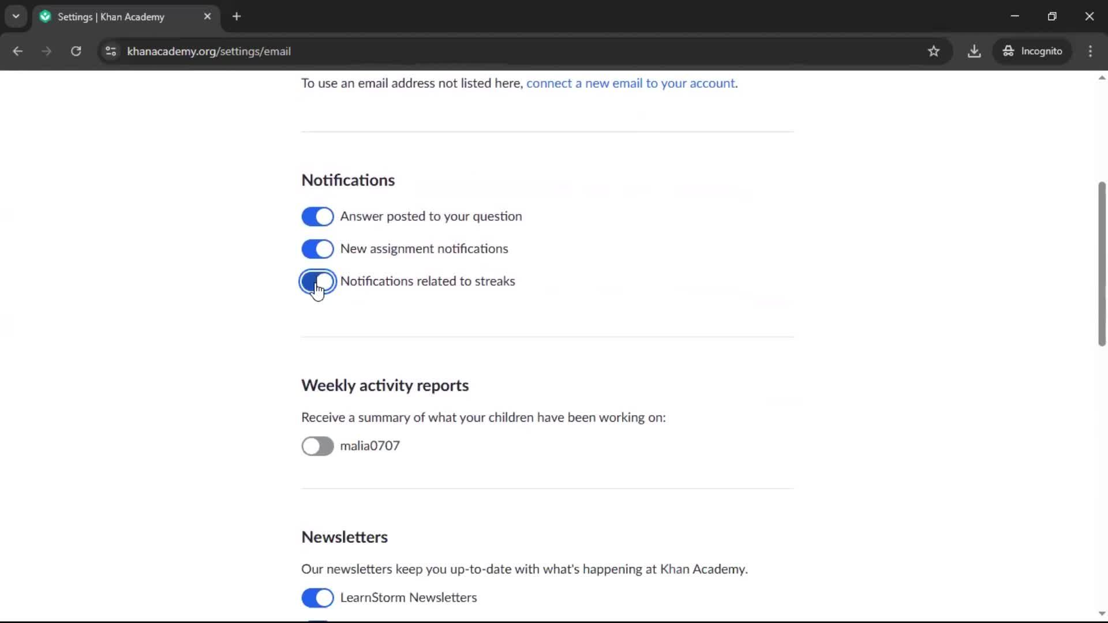The height and width of the screenshot is (623, 1108).
Task: Disable New assignment notifications switch
Action: [x=317, y=249]
